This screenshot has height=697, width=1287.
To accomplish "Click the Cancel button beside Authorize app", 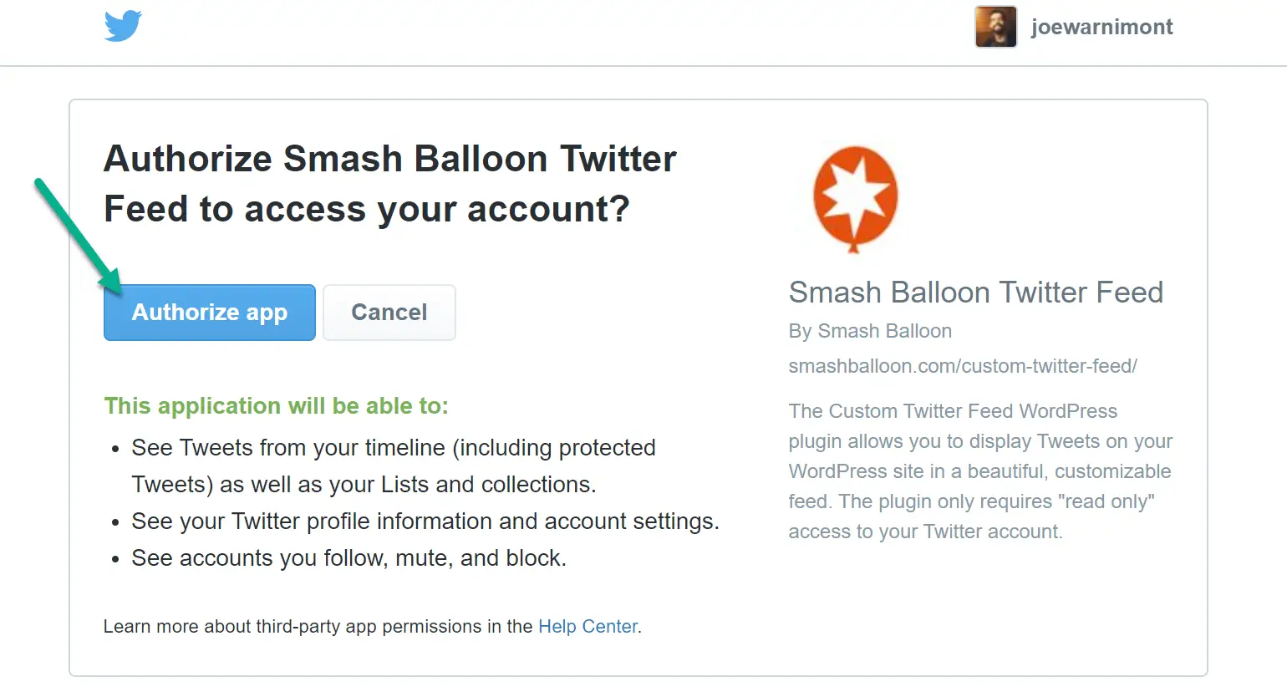I will [x=389, y=312].
